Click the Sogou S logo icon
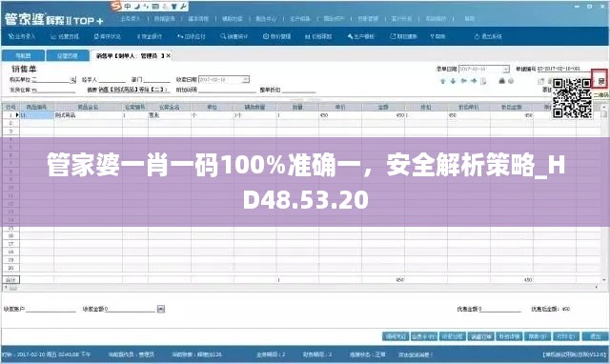Viewport: 610px width, 364px height. click(115, 6)
